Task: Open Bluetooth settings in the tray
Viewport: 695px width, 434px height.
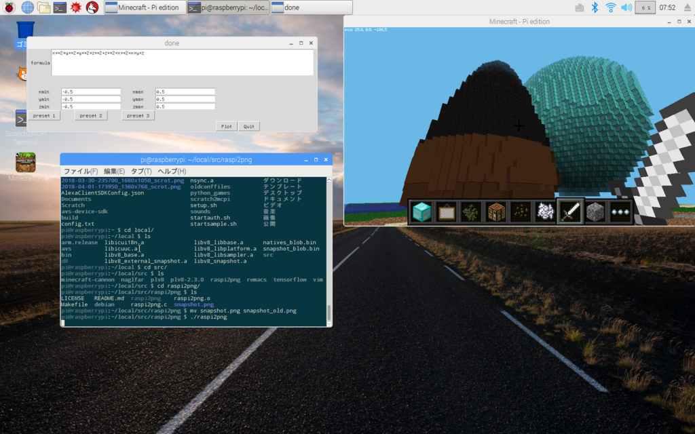Action: click(595, 7)
